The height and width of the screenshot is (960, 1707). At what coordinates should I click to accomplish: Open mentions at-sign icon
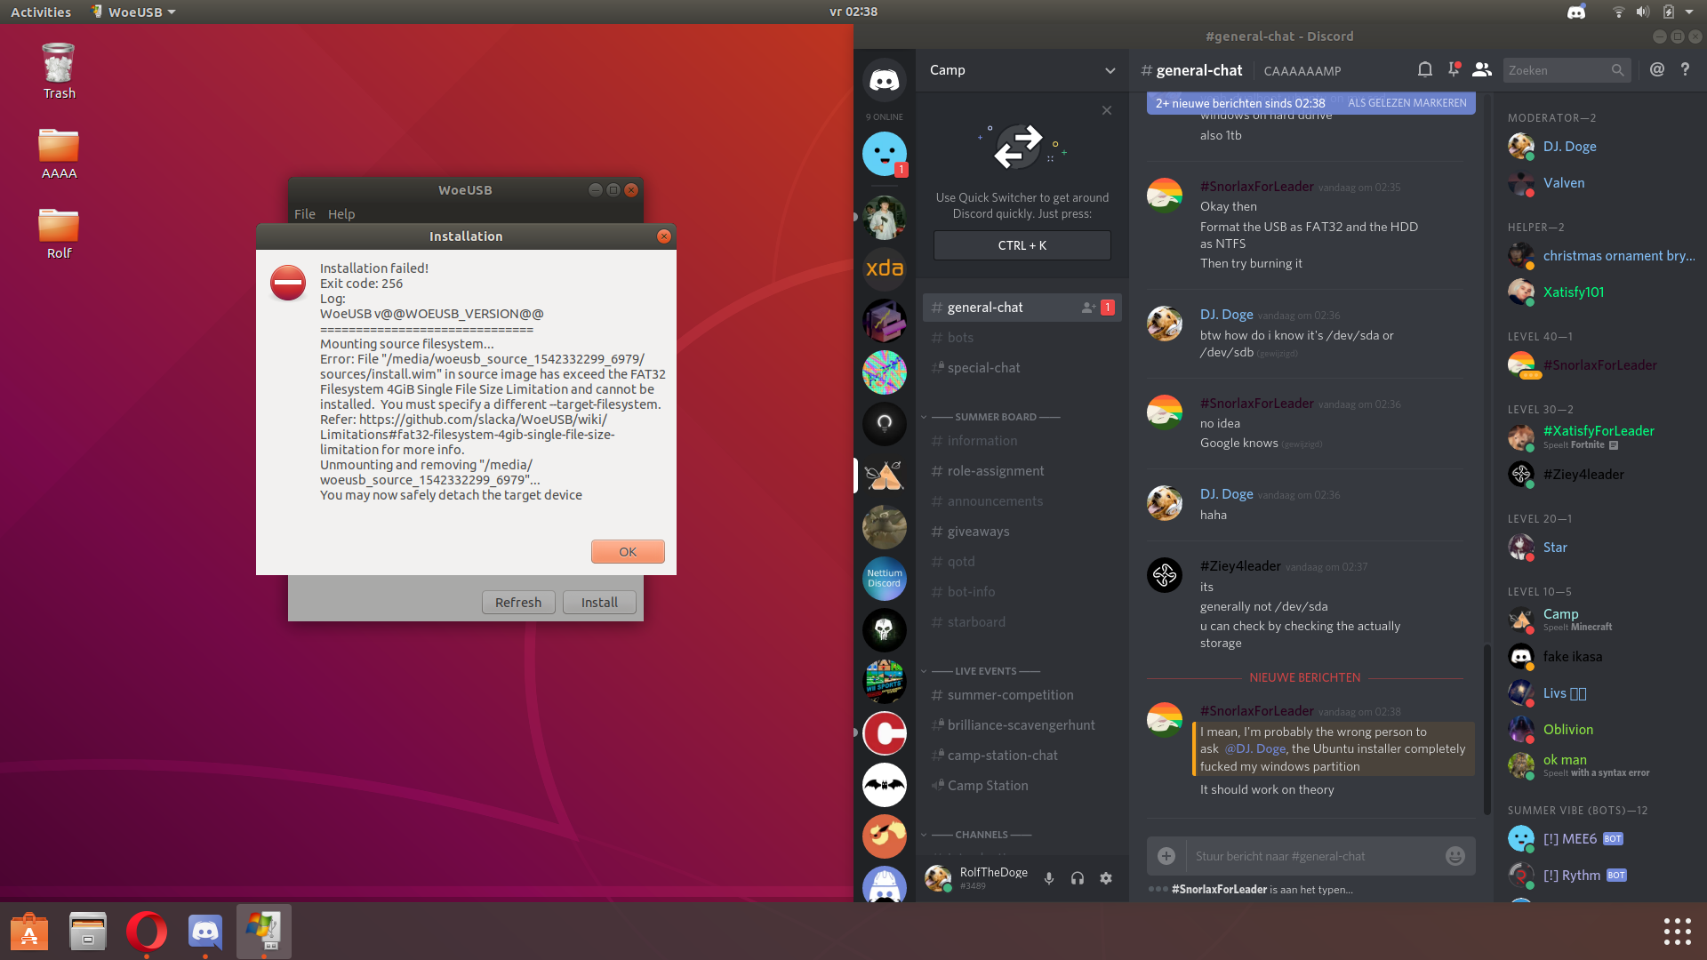tap(1657, 69)
